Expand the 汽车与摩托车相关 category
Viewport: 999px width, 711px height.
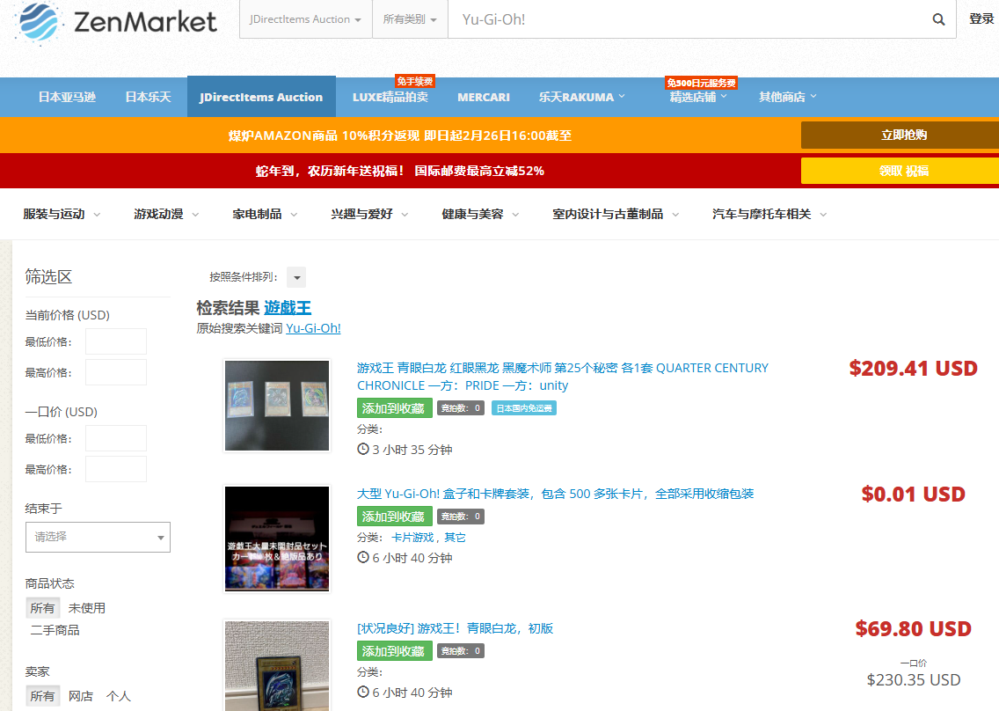(x=769, y=214)
